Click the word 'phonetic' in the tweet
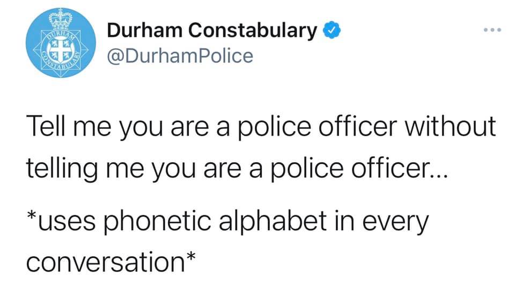 (x=157, y=222)
